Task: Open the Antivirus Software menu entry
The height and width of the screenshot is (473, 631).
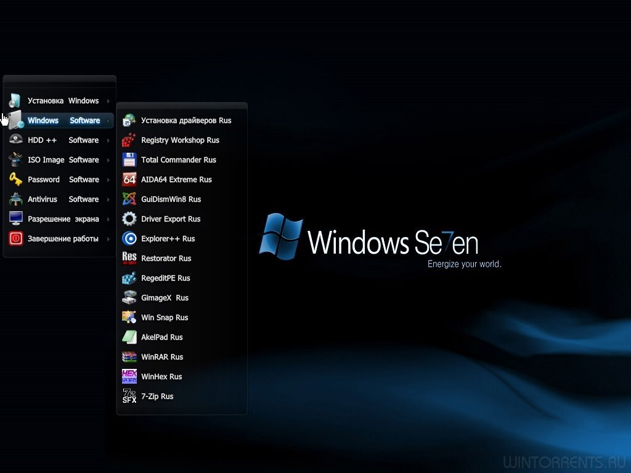Action: (60, 199)
